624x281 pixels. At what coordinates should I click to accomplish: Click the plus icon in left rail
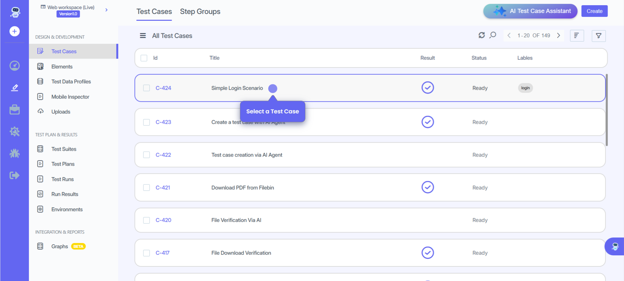click(x=14, y=31)
